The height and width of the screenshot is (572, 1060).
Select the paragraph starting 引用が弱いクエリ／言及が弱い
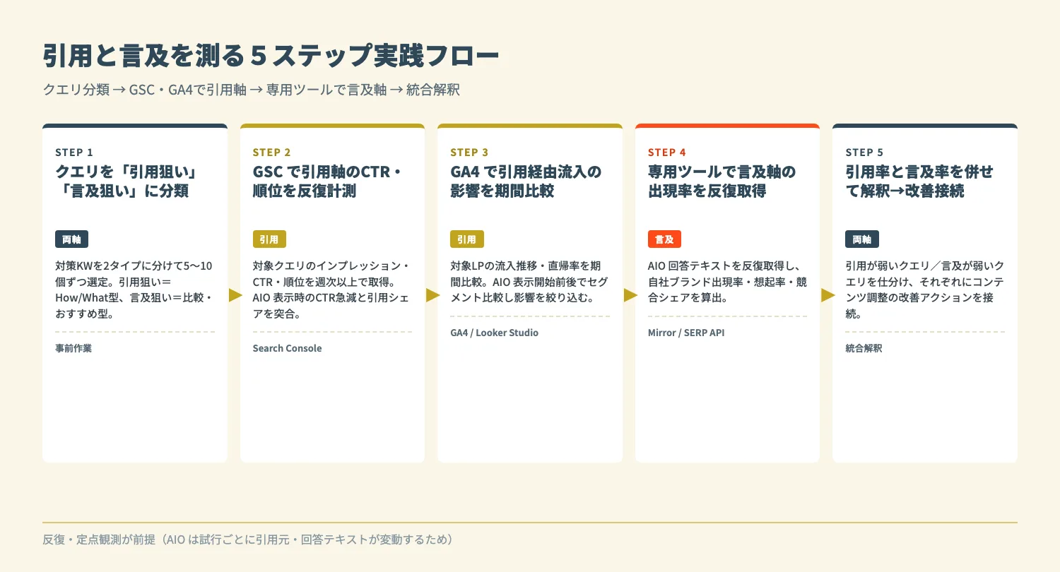tap(924, 290)
